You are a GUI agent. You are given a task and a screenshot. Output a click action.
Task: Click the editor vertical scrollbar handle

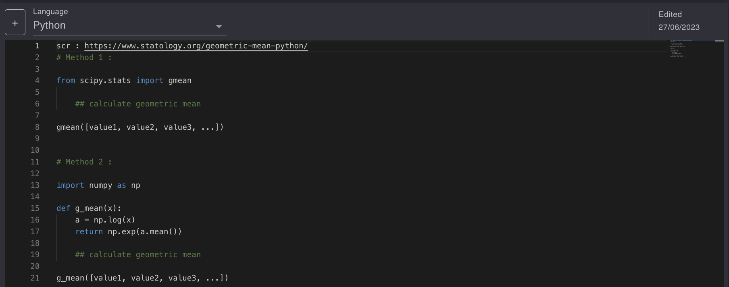click(x=719, y=41)
